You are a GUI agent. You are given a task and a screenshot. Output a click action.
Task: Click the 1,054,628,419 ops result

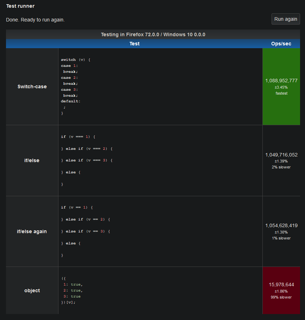coord(281,225)
